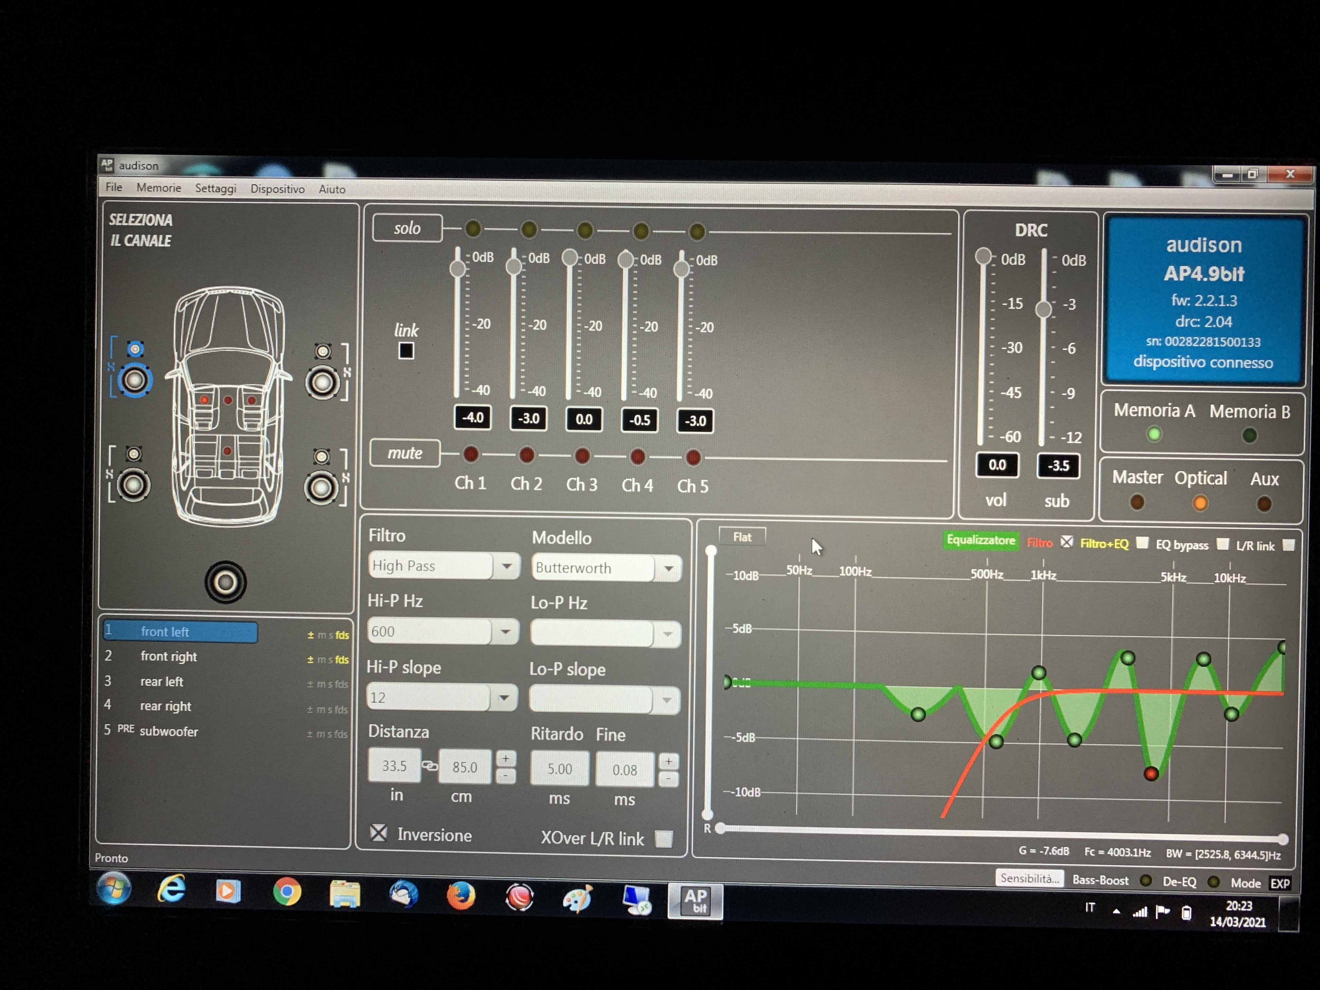
Task: Click the EQ point near 1kHz peak
Action: click(1039, 672)
